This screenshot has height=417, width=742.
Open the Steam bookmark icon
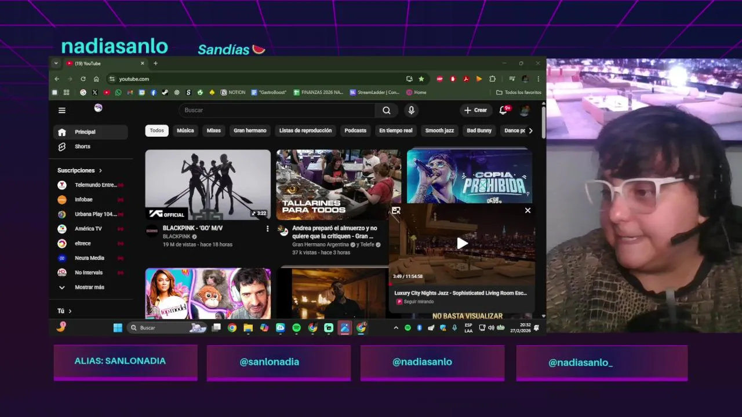click(x=165, y=92)
